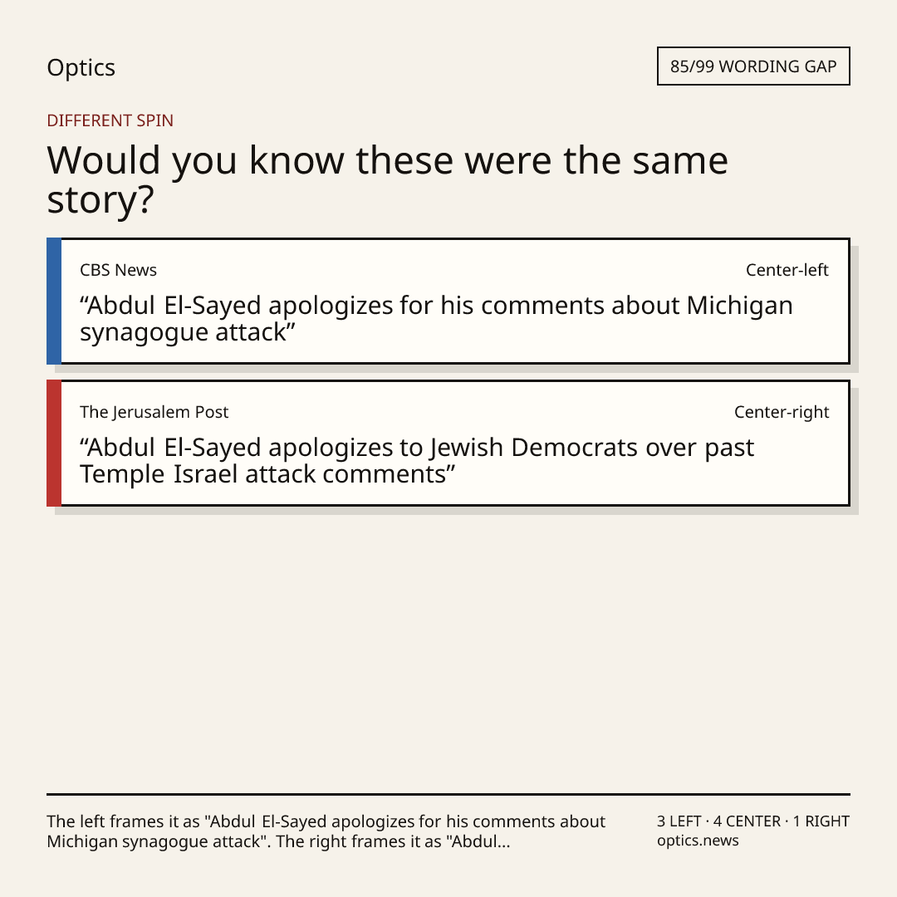Click the Center-right bias label
Viewport: 897px width, 897px height.
(782, 412)
